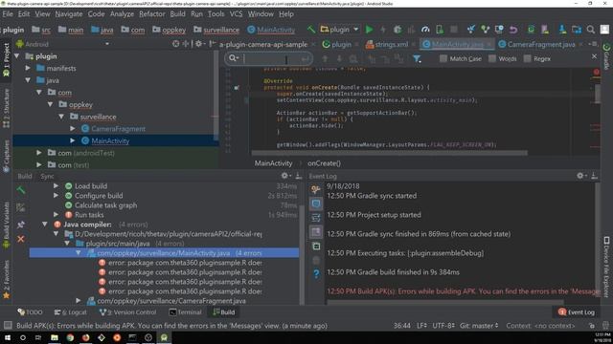Open the Terminal tool window
613x344 pixels.
(185, 312)
